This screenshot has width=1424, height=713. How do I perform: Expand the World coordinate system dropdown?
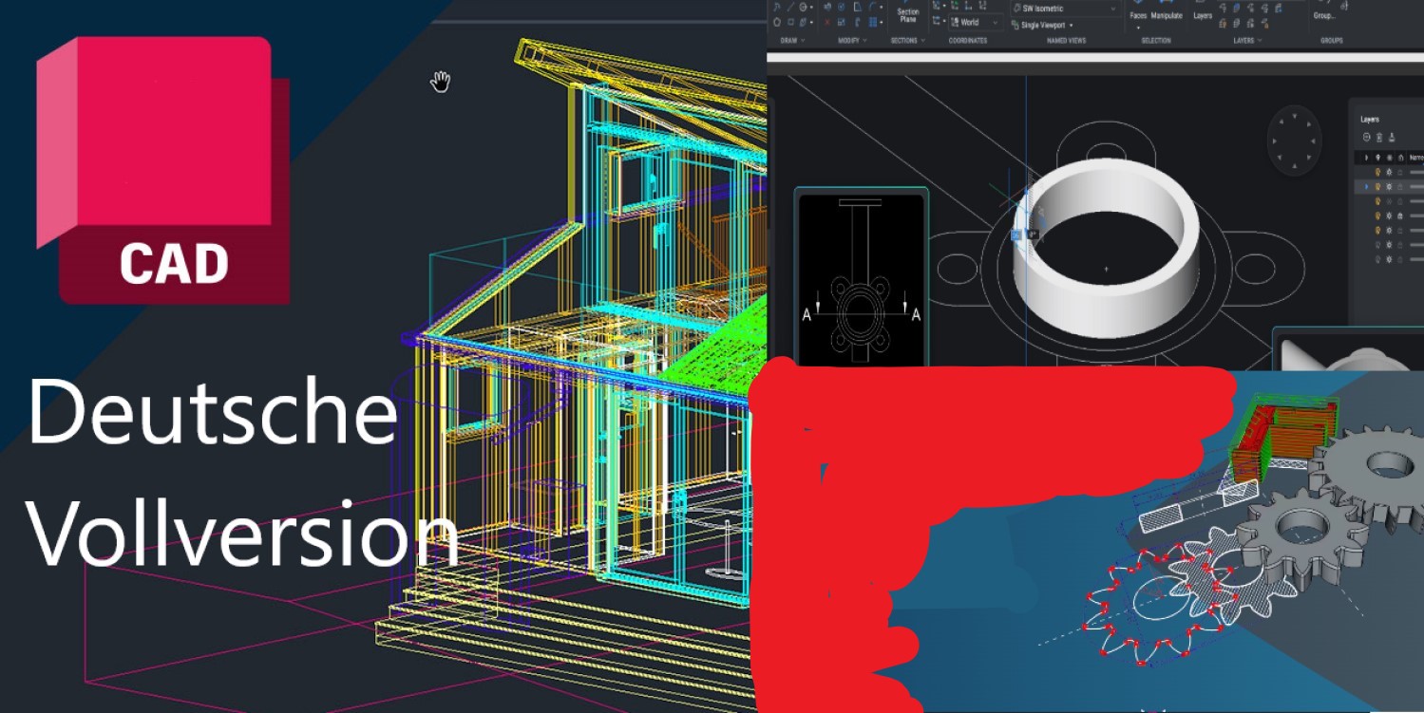click(x=995, y=20)
